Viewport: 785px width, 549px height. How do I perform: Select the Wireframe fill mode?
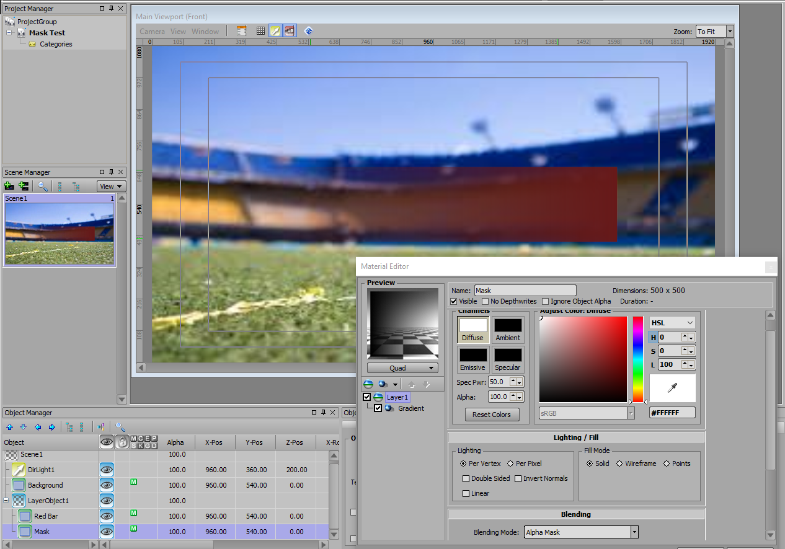click(x=619, y=463)
